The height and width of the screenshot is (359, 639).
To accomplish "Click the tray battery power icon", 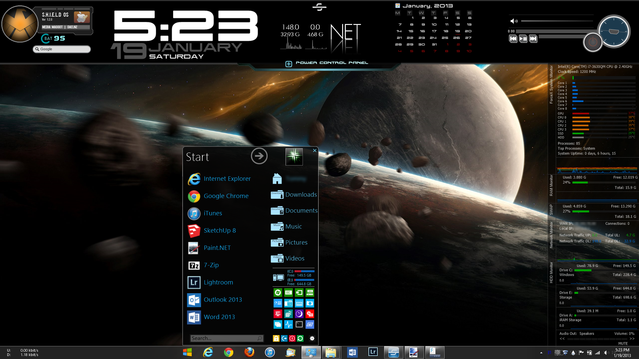I will [589, 353].
